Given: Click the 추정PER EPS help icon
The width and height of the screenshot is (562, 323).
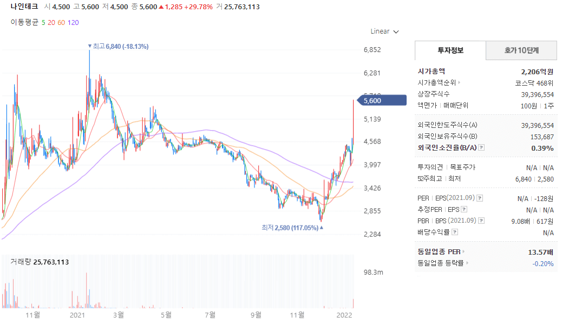Looking at the screenshot, I should pyautogui.click(x=464, y=209).
